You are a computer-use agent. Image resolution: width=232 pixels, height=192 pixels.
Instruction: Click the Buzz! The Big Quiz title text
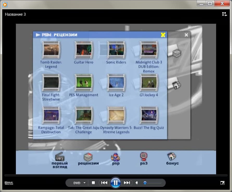pyautogui.click(x=149, y=128)
